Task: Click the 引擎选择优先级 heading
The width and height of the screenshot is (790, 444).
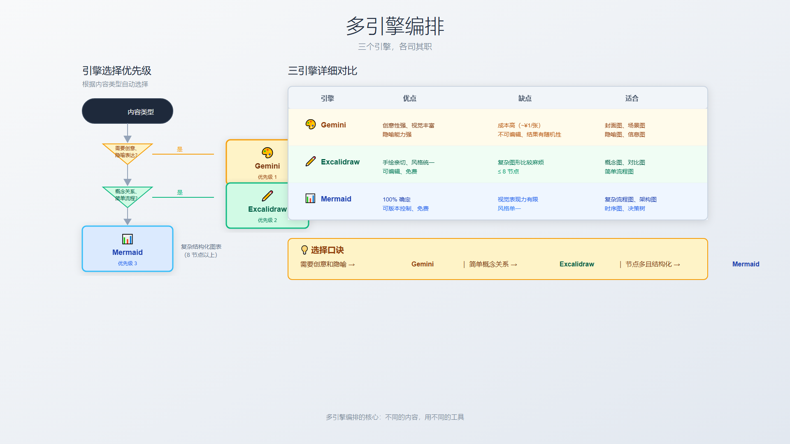Action: (x=117, y=71)
